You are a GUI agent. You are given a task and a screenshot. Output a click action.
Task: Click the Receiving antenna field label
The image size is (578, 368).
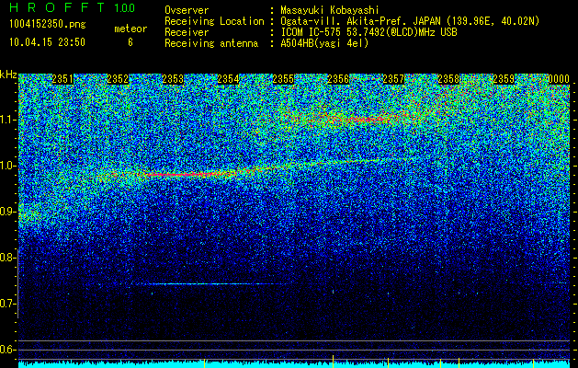coord(211,43)
